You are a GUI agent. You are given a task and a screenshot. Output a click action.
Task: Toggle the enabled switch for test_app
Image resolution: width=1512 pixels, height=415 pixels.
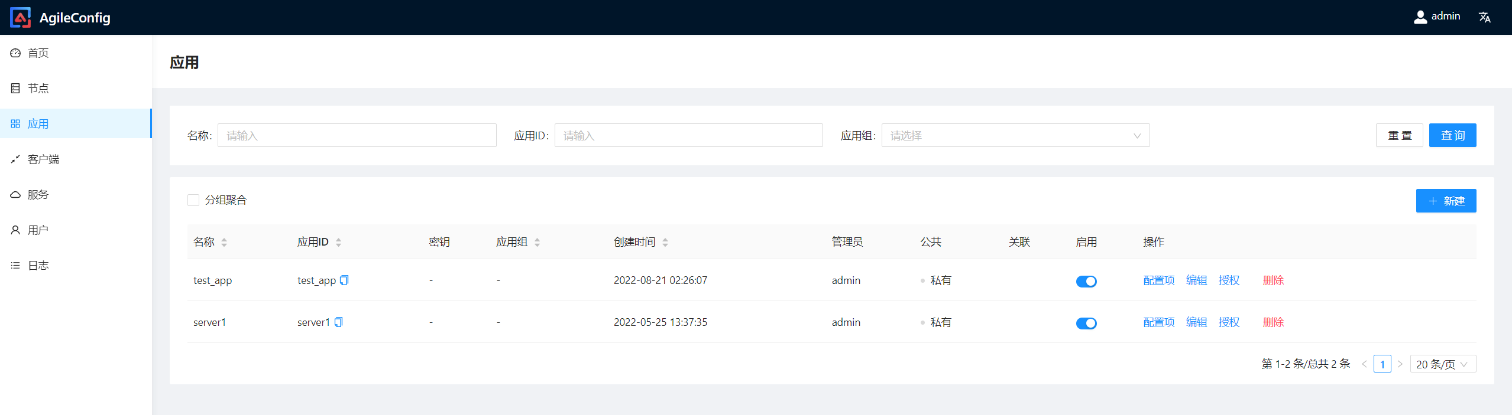pyautogui.click(x=1086, y=282)
